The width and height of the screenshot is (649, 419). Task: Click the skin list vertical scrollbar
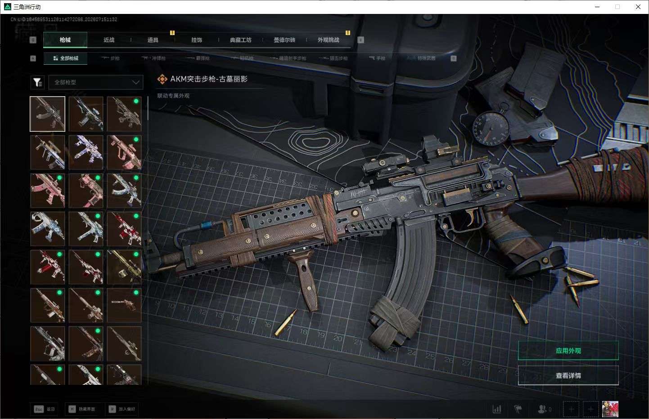[148, 108]
